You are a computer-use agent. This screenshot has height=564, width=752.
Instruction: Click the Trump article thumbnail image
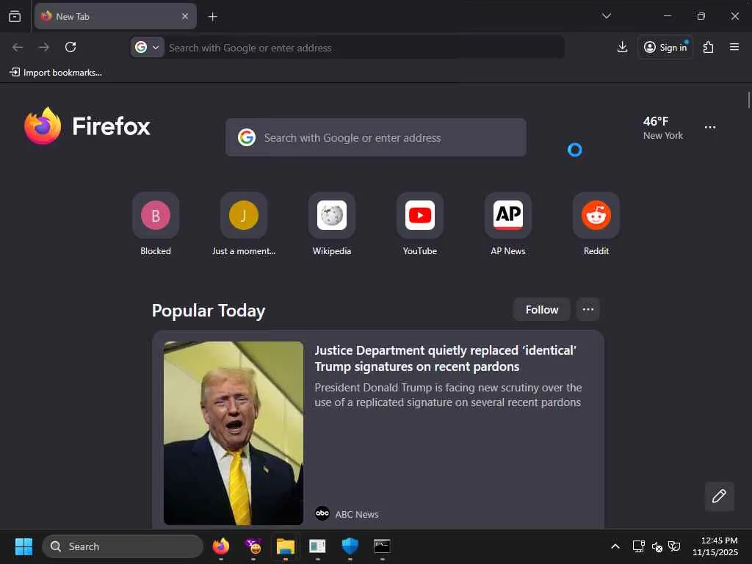click(x=233, y=433)
